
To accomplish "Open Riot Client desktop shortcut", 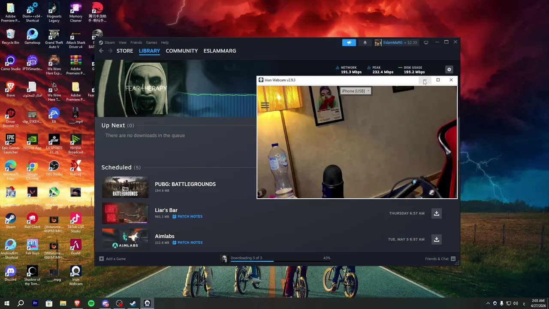I will 32,221.
